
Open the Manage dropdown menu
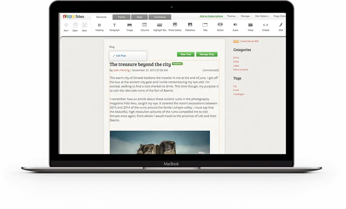246,16
